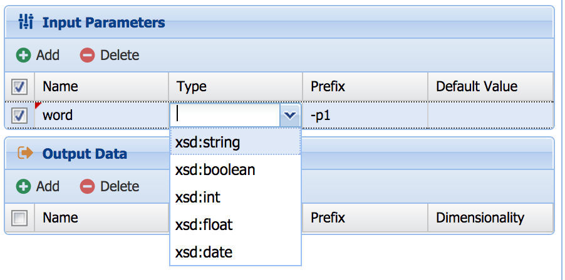Image resolution: width=565 pixels, height=280 pixels.
Task: Click the Input Parameters sliders icon
Action: click(26, 23)
